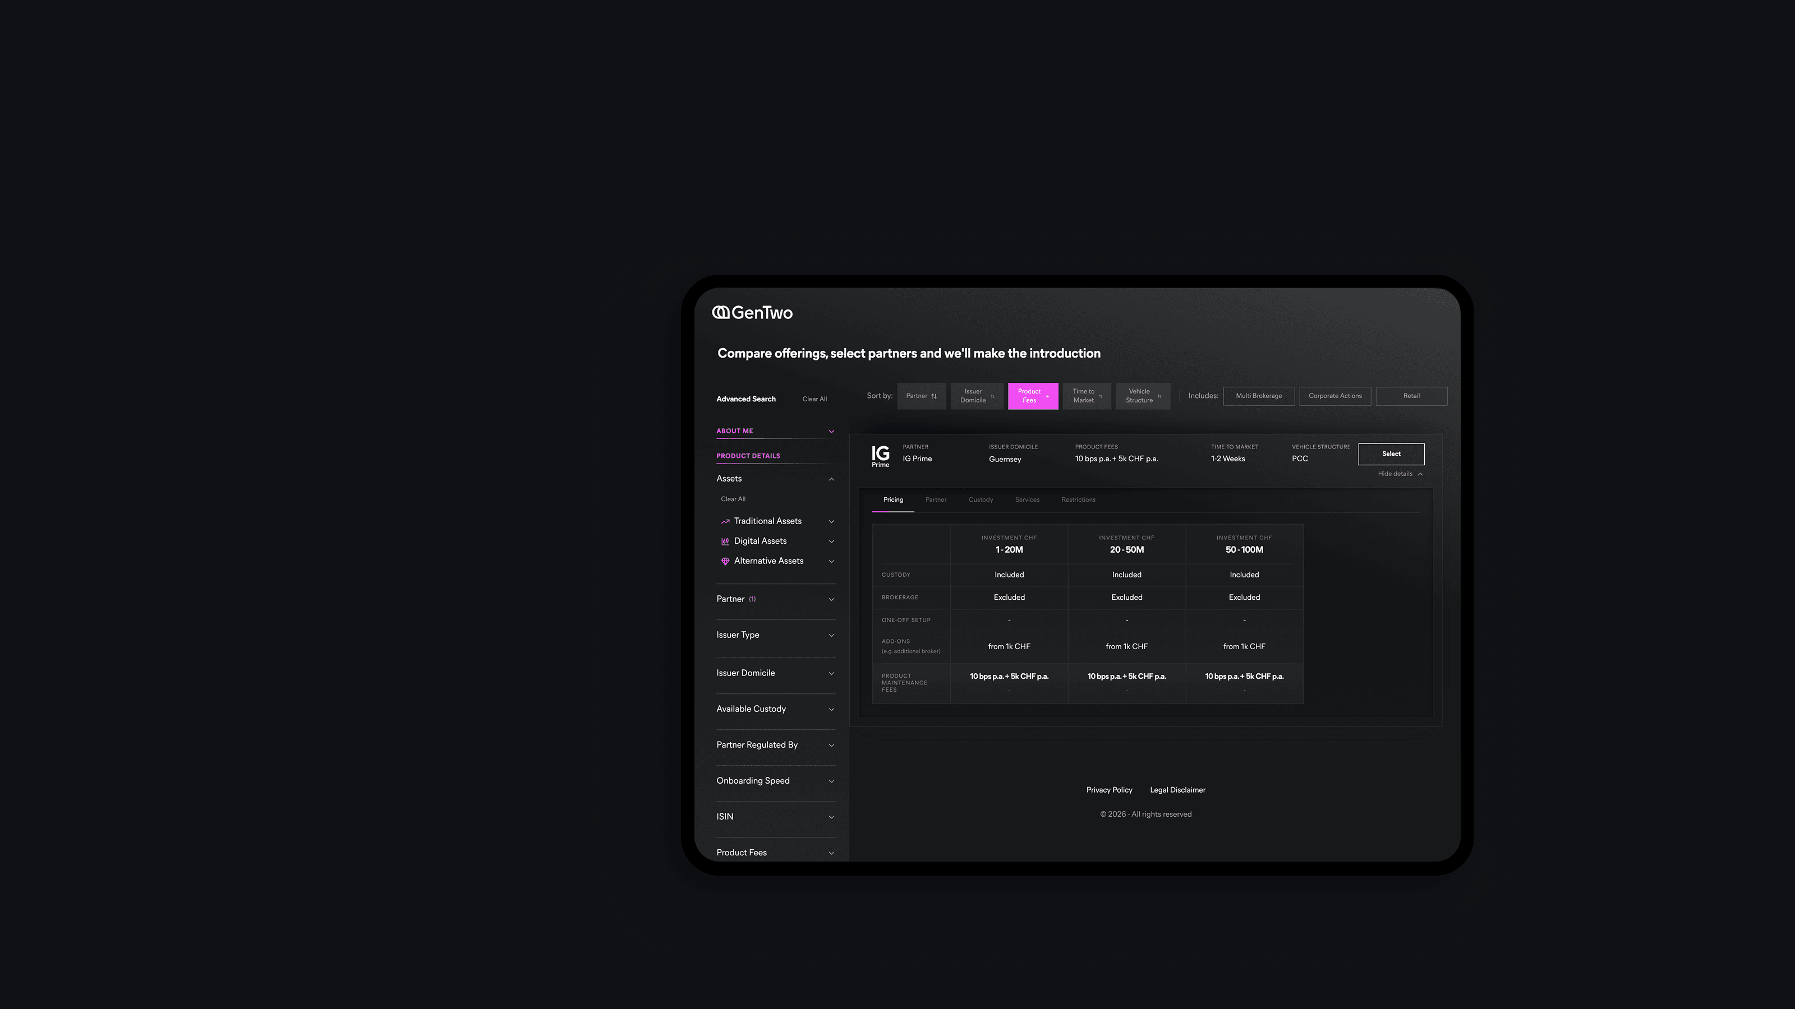
Task: Switch to the Custody tab
Action: point(981,500)
